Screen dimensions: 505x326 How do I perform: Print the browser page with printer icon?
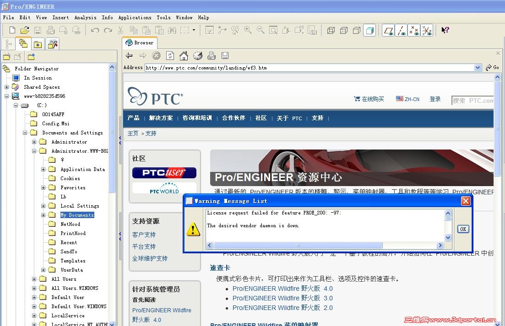(211, 56)
